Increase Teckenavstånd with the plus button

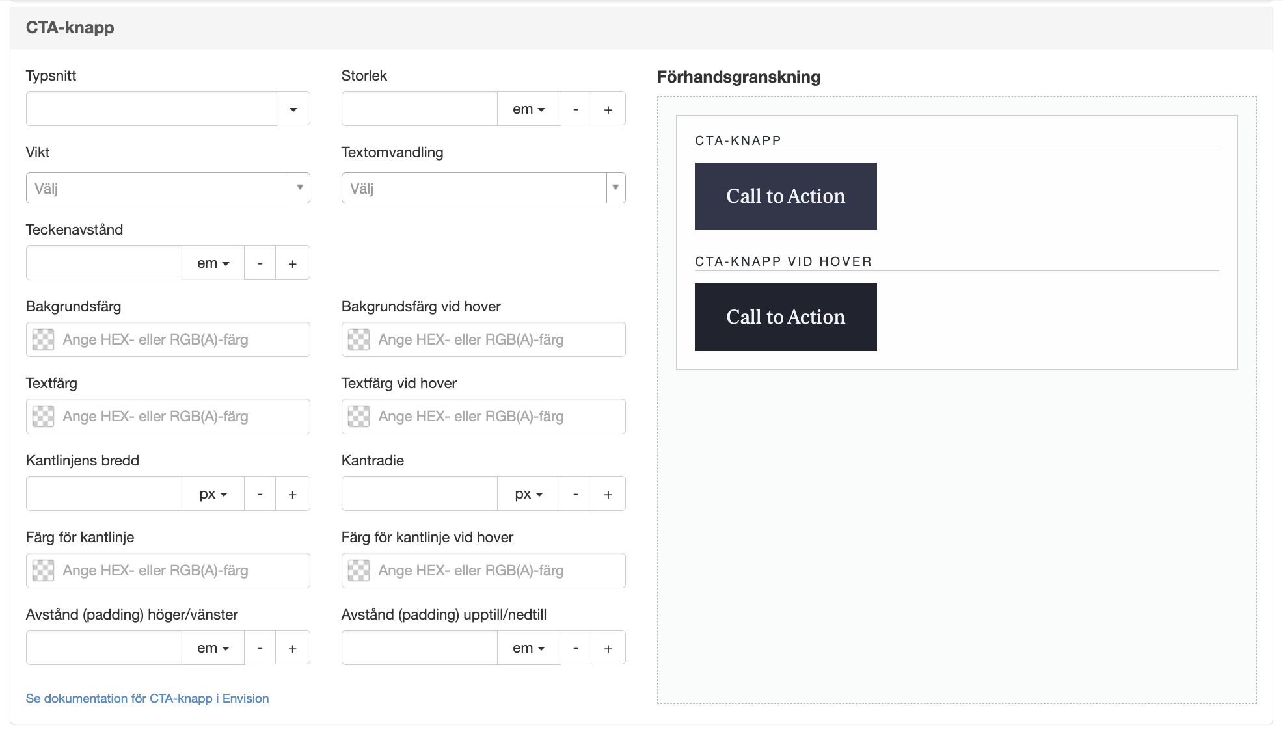(x=293, y=263)
